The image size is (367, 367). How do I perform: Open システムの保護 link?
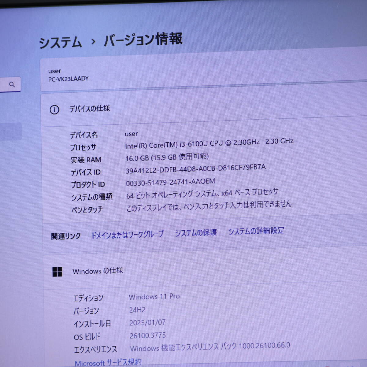[196, 233]
